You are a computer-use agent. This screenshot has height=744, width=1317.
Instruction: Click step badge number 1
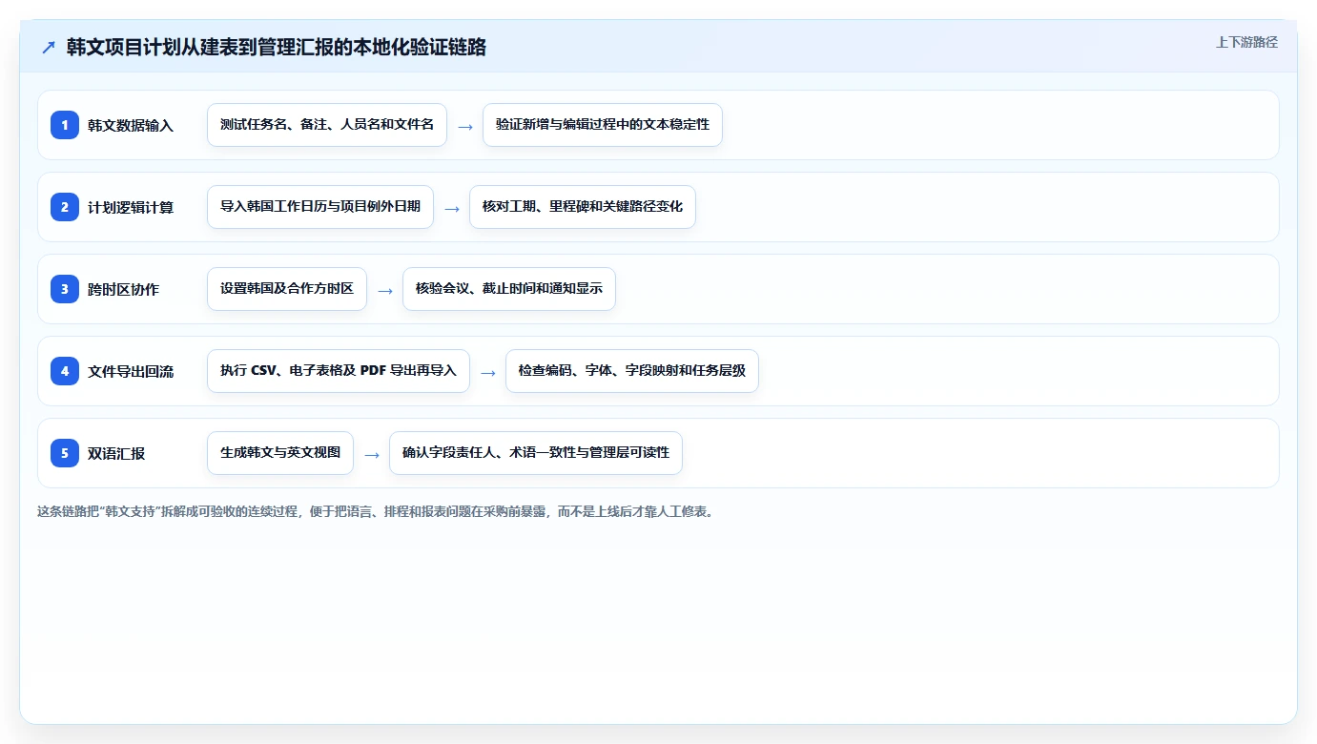[65, 125]
